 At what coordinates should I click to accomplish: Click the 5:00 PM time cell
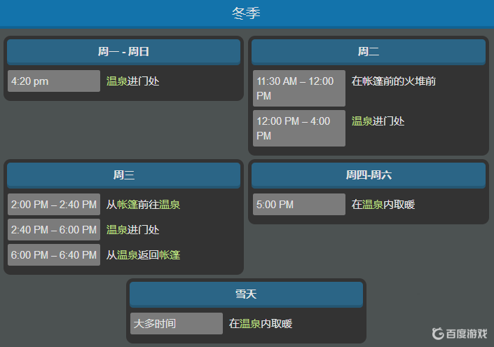coord(299,204)
